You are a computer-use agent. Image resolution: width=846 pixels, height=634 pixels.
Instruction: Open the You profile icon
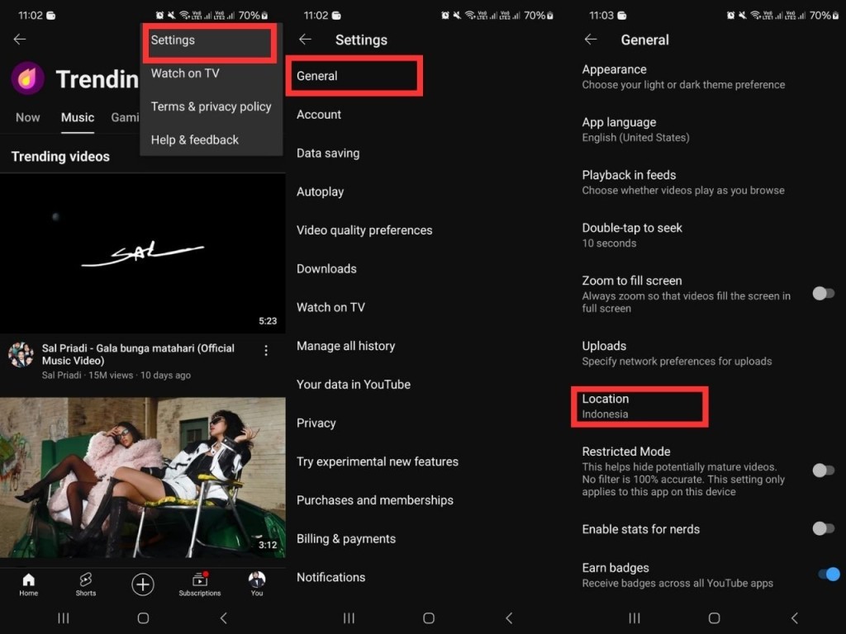pyautogui.click(x=256, y=584)
